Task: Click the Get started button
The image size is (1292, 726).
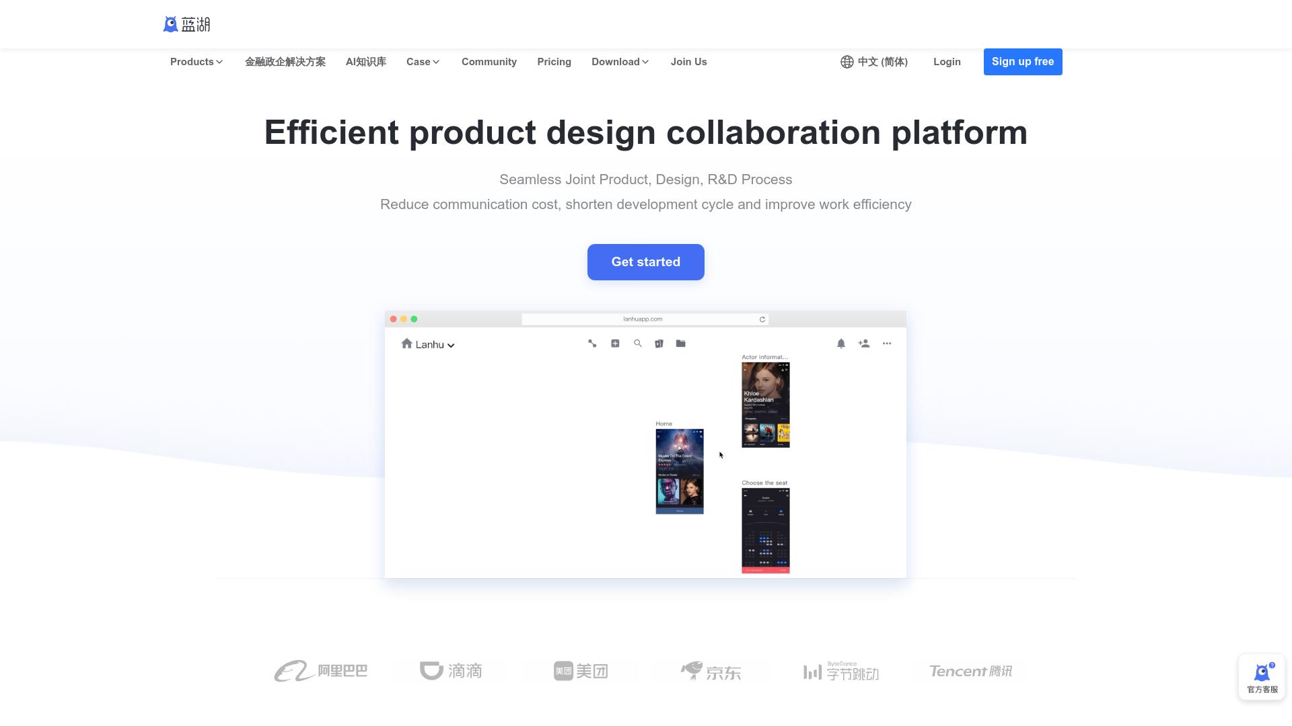Action: [x=646, y=262]
